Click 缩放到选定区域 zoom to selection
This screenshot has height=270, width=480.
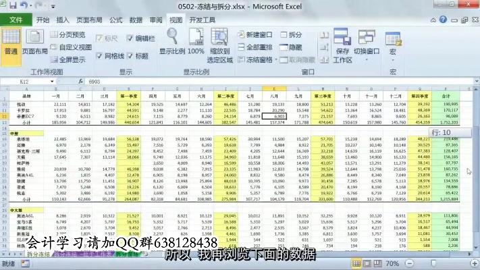(220, 45)
